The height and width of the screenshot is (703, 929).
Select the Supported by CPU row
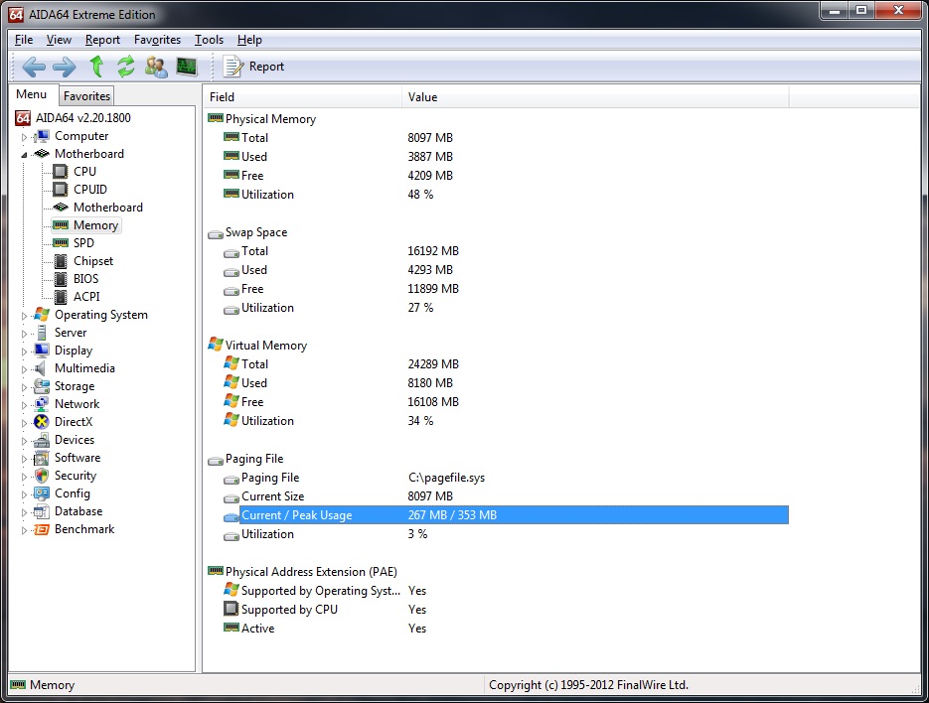click(x=497, y=610)
